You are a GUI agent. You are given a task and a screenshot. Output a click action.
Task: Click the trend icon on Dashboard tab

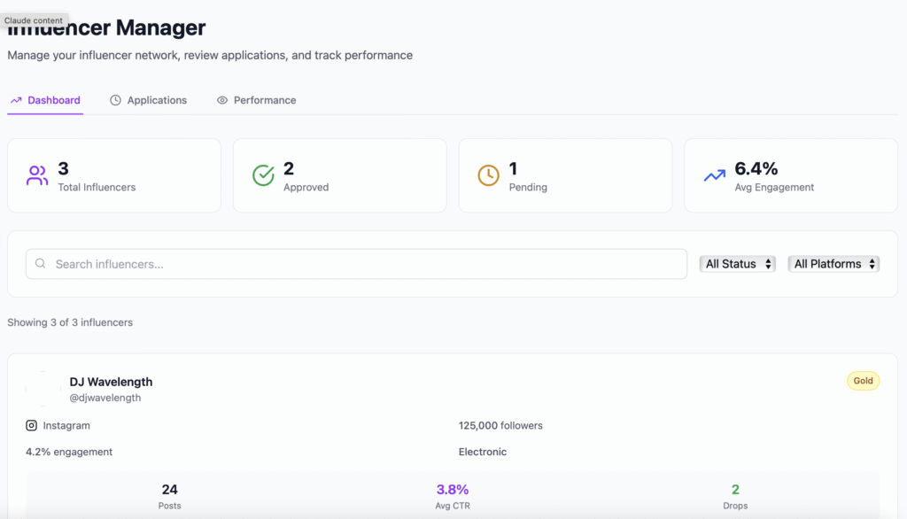point(16,101)
